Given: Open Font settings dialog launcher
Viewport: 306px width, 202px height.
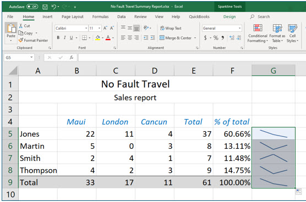Looking at the screenshot, I should [114, 48].
